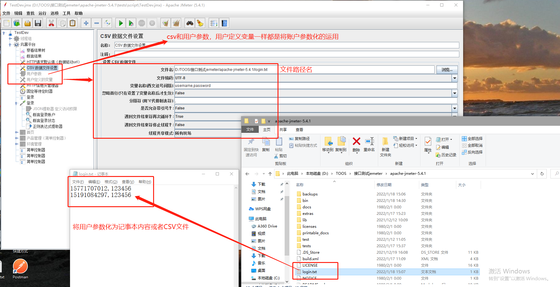Save the test plan with floppy disk icon
The width and height of the screenshot is (560, 287).
(x=38, y=23)
